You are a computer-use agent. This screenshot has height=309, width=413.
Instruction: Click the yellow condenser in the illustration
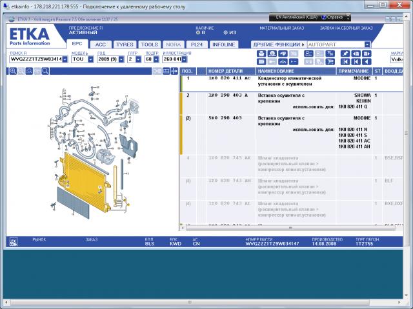[x=85, y=182]
